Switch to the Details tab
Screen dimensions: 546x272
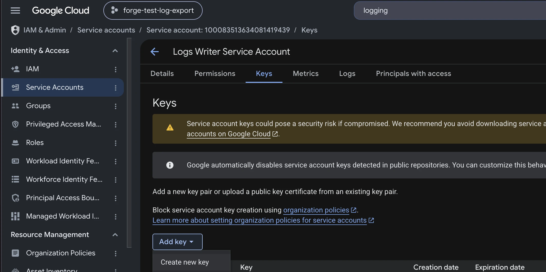(x=162, y=74)
